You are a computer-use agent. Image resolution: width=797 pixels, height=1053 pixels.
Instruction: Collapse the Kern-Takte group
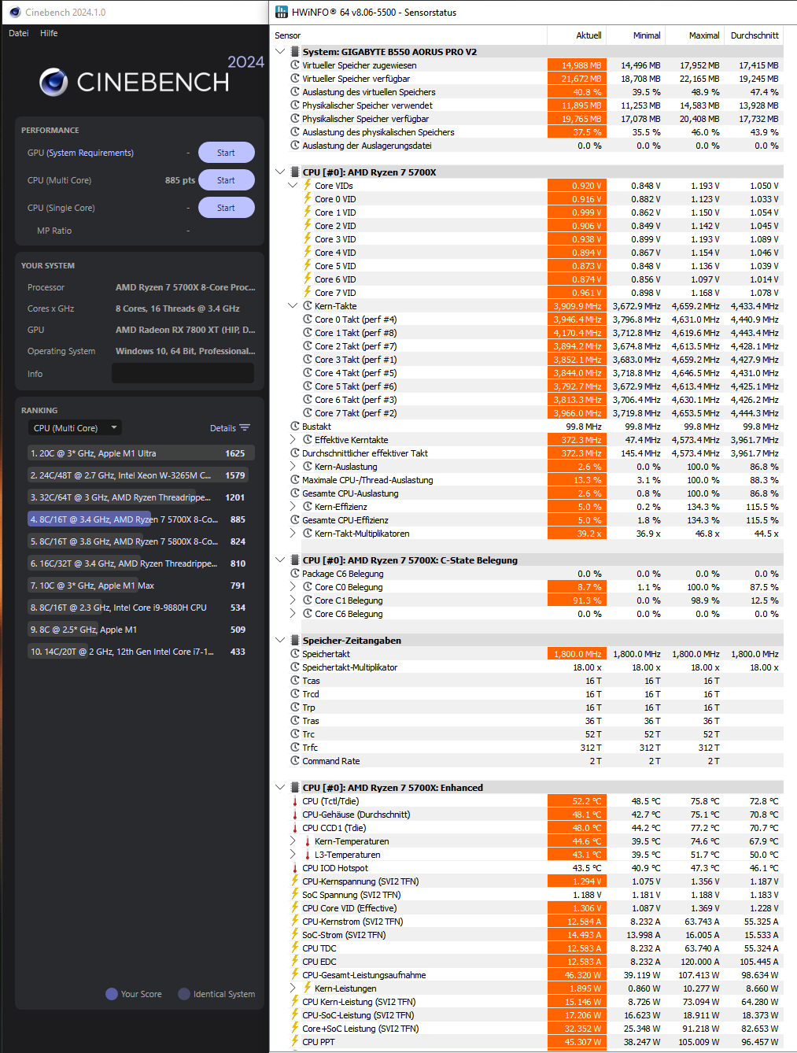pyautogui.click(x=293, y=306)
